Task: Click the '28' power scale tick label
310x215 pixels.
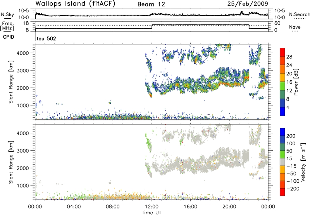Action: pyautogui.click(x=289, y=57)
